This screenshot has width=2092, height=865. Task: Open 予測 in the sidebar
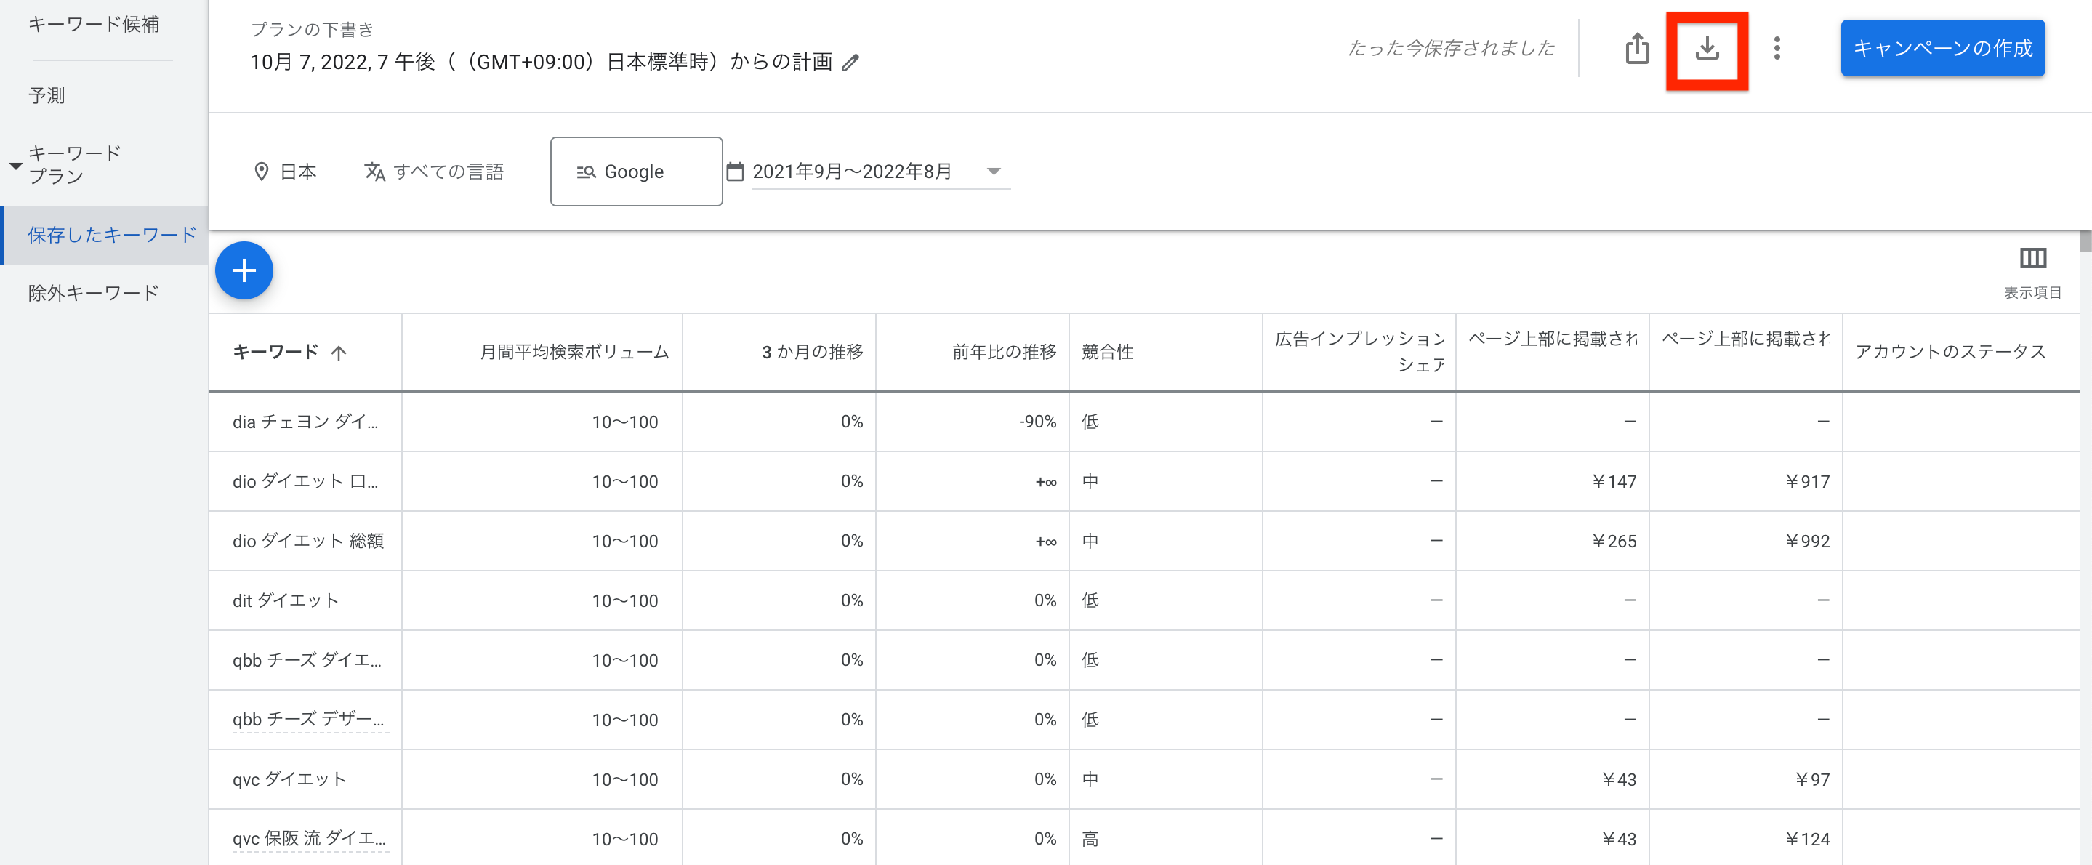click(x=47, y=95)
